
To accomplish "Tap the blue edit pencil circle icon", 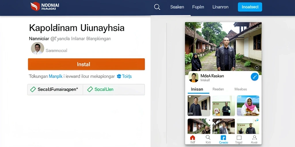I will [255, 77].
